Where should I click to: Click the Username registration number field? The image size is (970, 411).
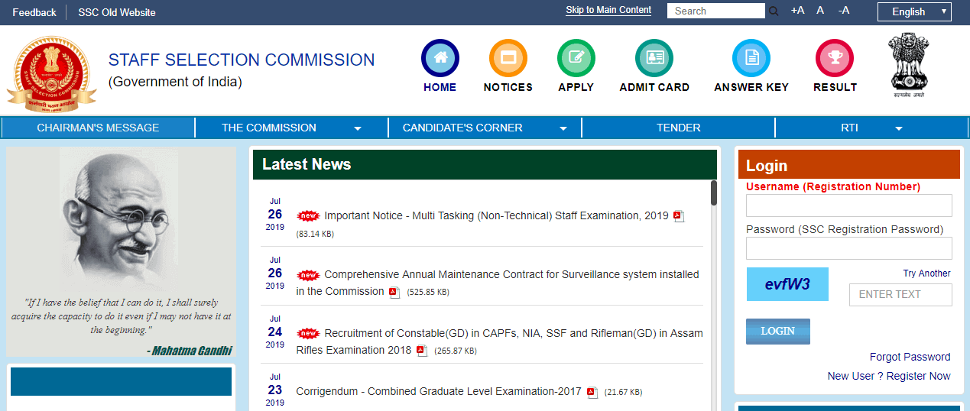click(848, 205)
